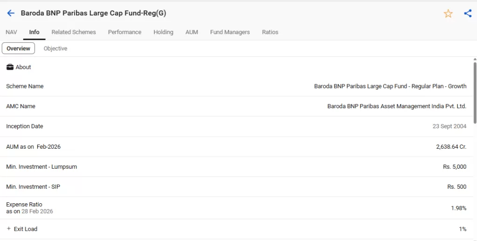Image resolution: width=477 pixels, height=241 pixels.
Task: Click 'Min. Investment - Lumpsum' label
Action: click(41, 167)
